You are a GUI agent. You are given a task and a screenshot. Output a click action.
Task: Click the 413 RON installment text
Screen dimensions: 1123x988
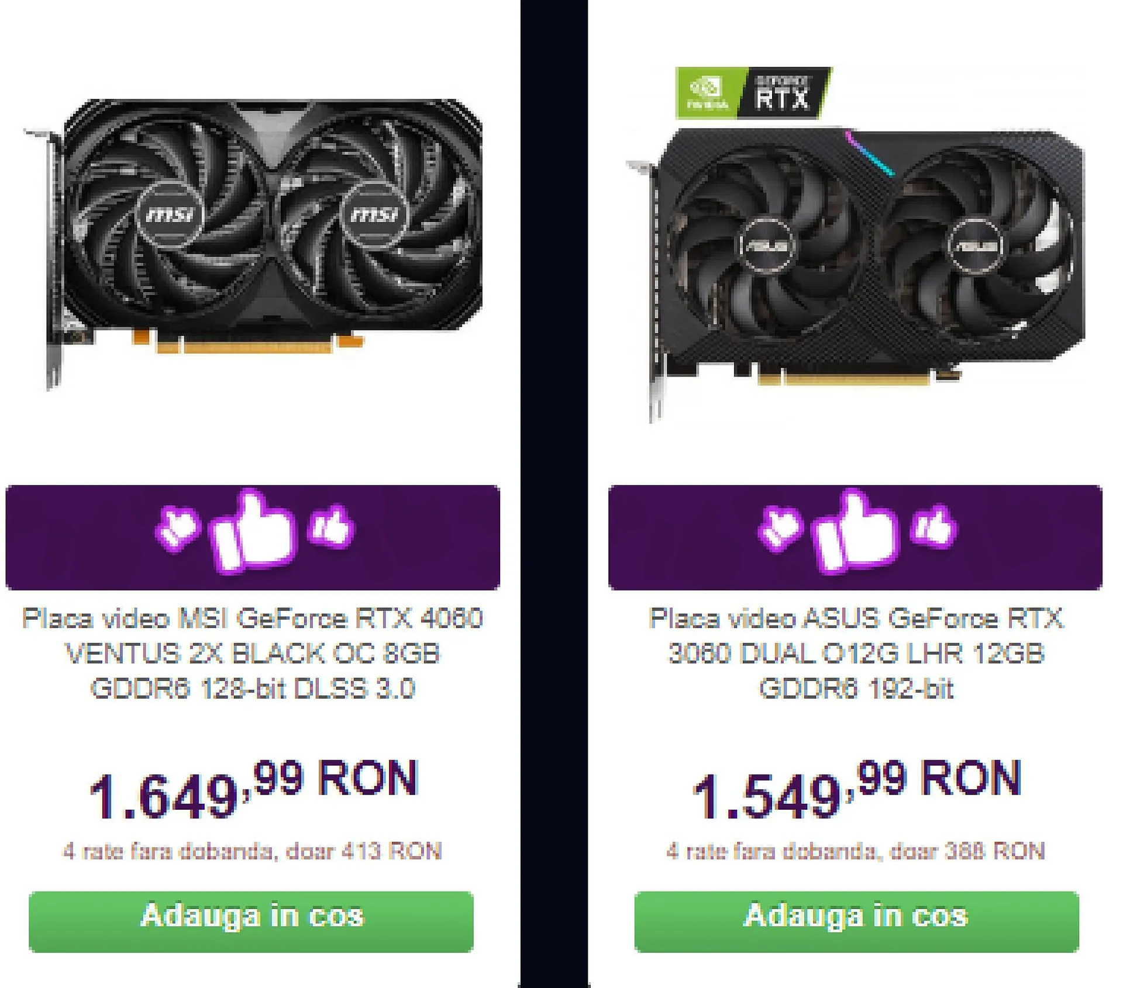pyautogui.click(x=252, y=851)
